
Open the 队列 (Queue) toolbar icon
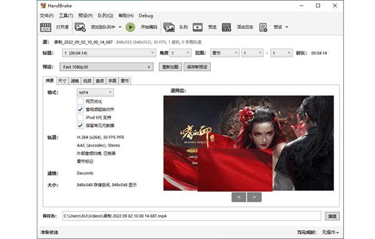(169, 27)
